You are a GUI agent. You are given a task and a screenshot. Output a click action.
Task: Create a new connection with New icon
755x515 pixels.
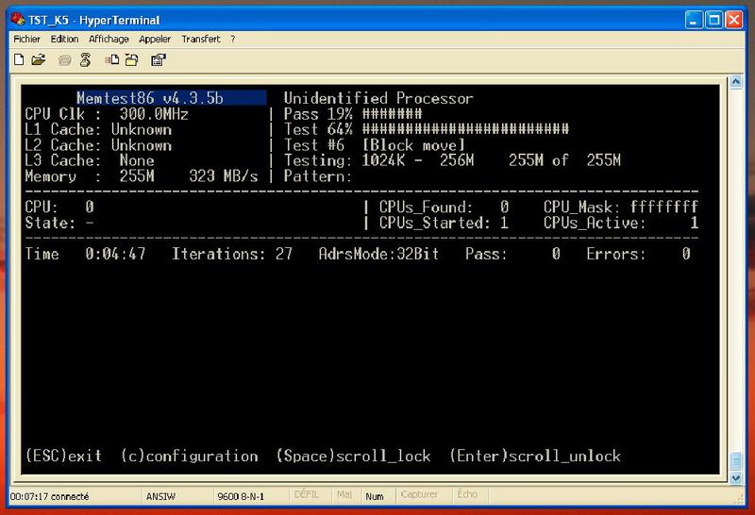click(x=19, y=59)
